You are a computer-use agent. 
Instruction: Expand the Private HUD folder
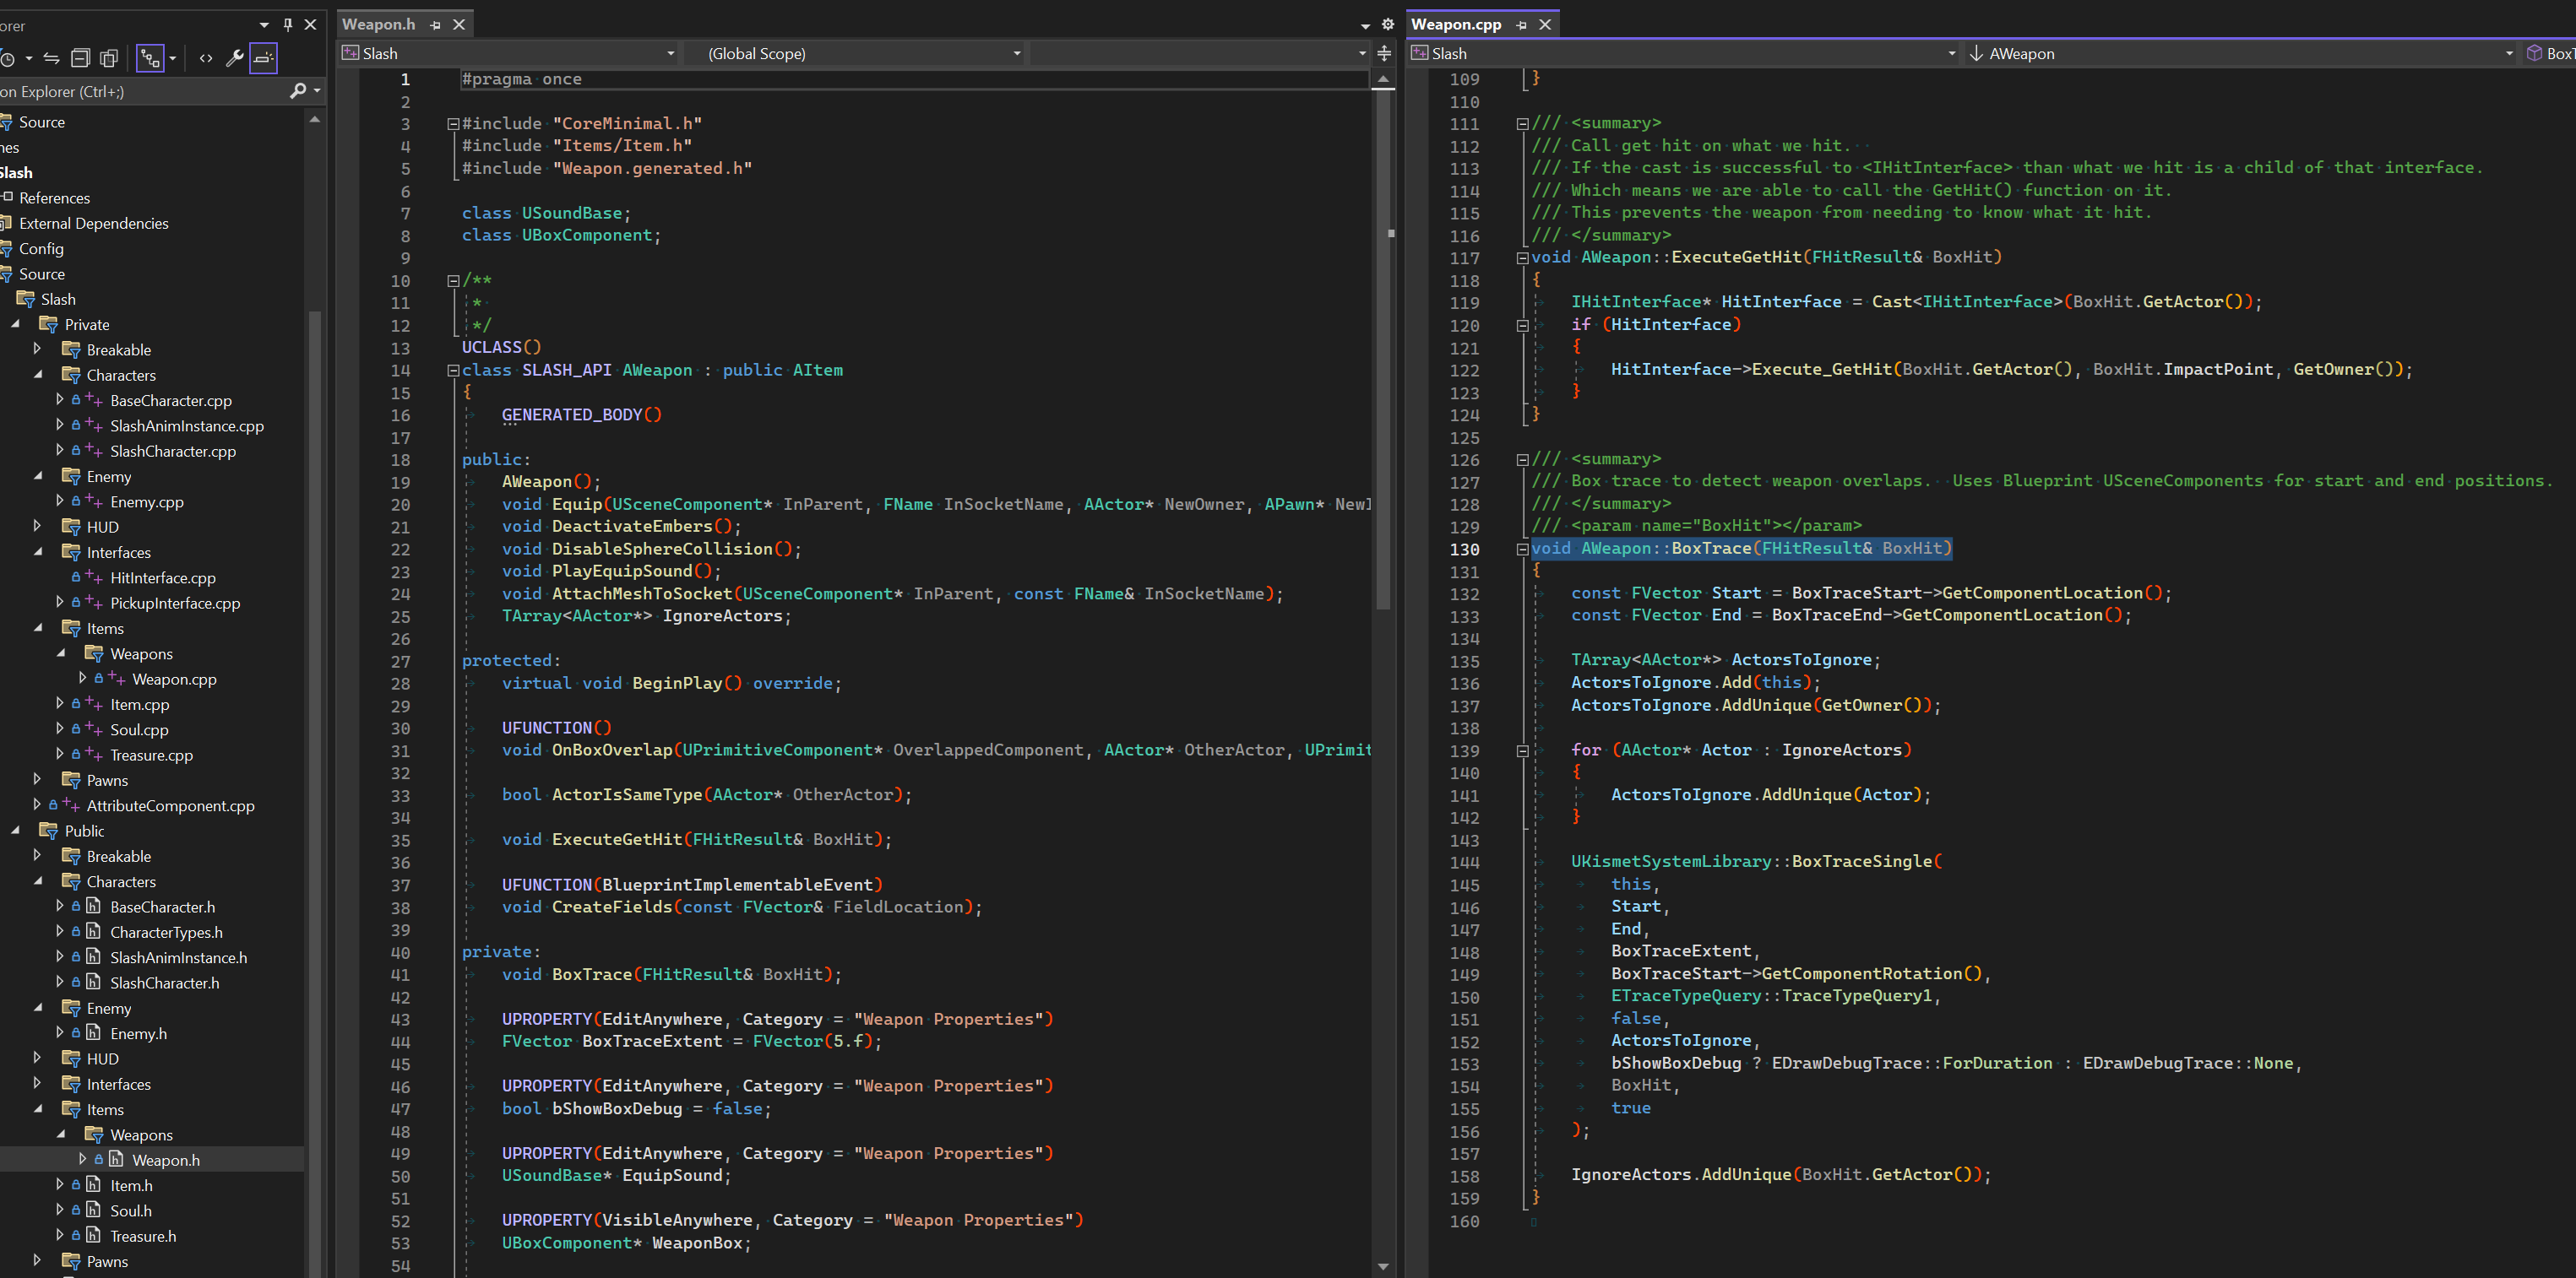pos(38,527)
